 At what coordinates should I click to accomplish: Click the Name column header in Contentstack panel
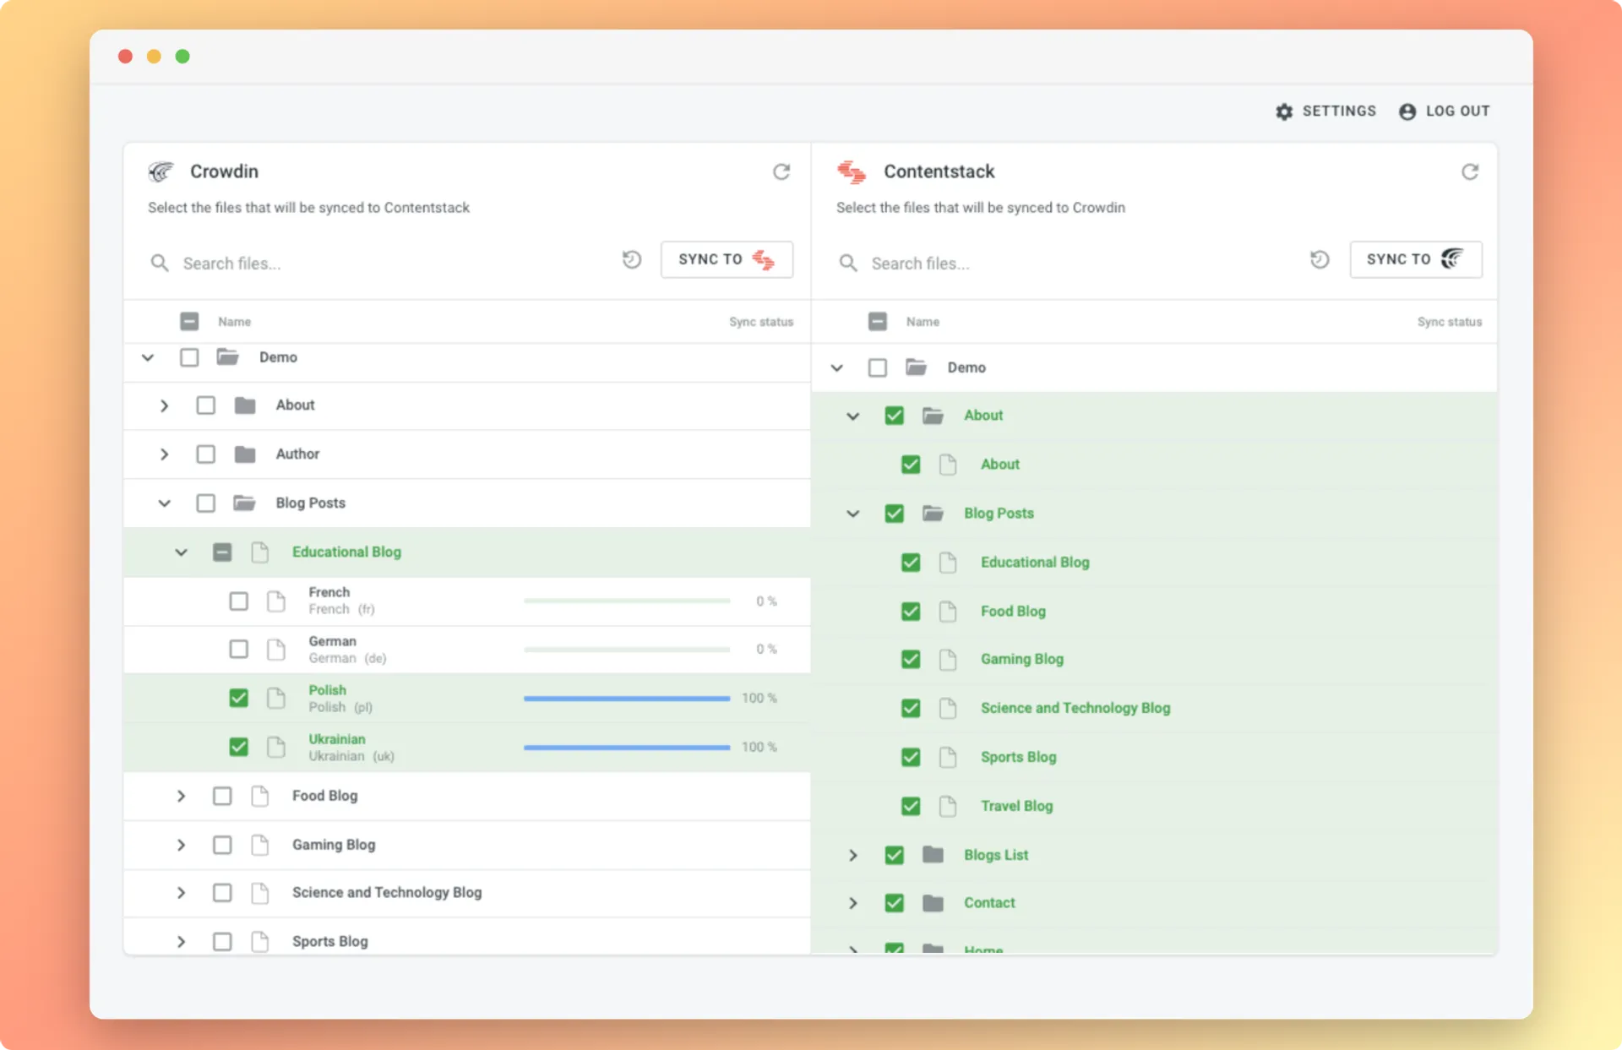(923, 322)
